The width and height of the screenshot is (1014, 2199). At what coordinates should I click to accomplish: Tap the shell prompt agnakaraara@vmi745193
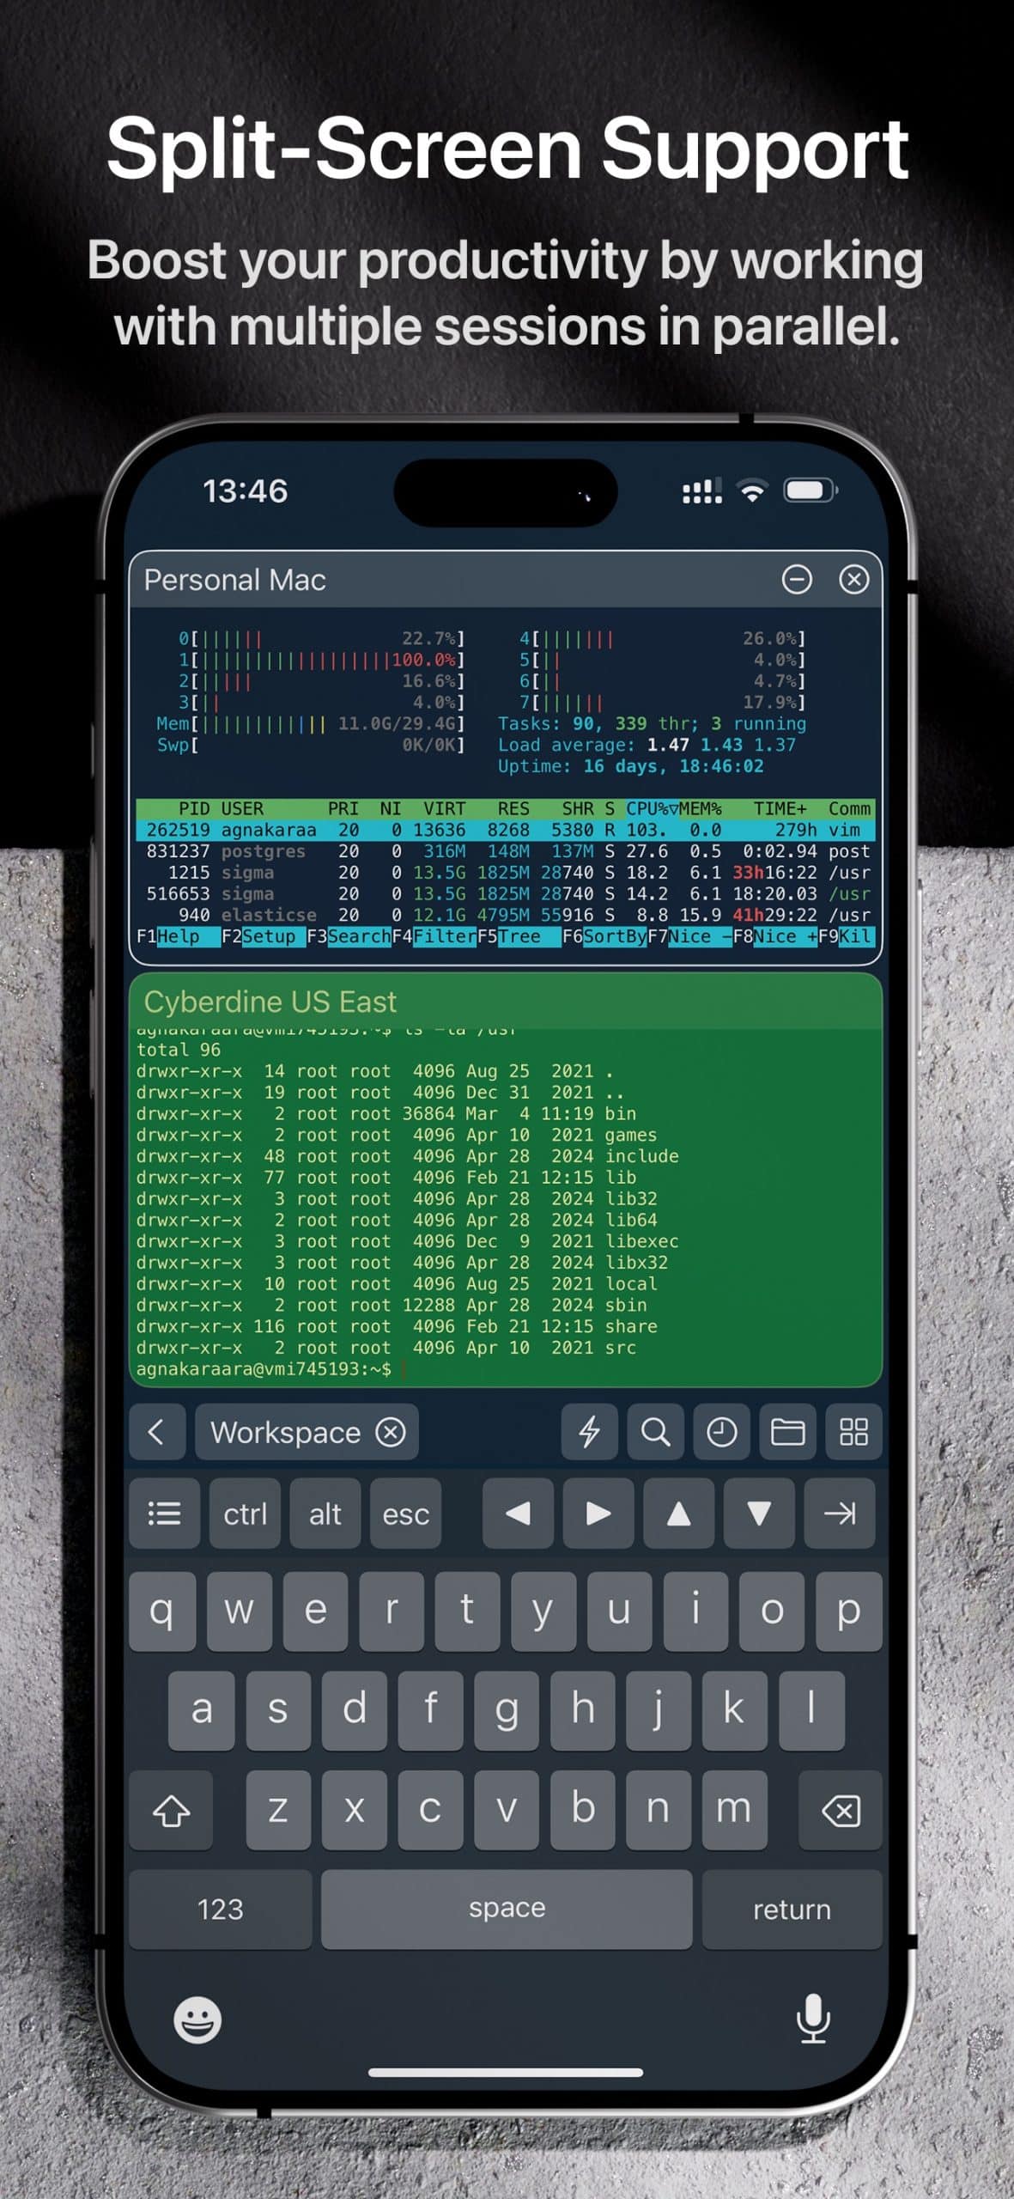click(264, 1369)
